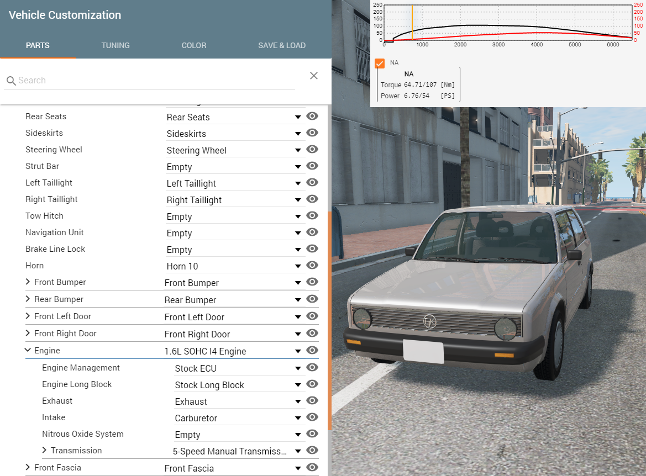Switch to the COLOR tab
Viewport: 646px width, 476px height.
[x=194, y=45]
